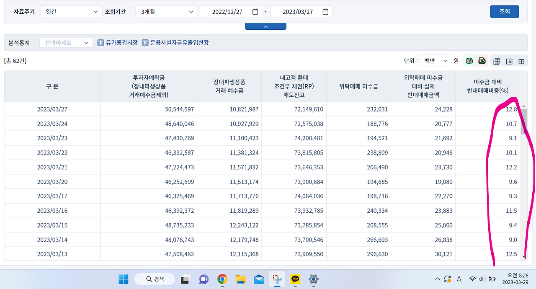This screenshot has width=536, height=289.
Task: Click the arrow icon beside 운용사별자금유출입현황
Action: coord(145,42)
